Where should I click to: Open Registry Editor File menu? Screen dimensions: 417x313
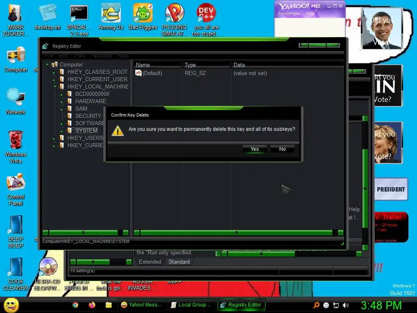[49, 55]
